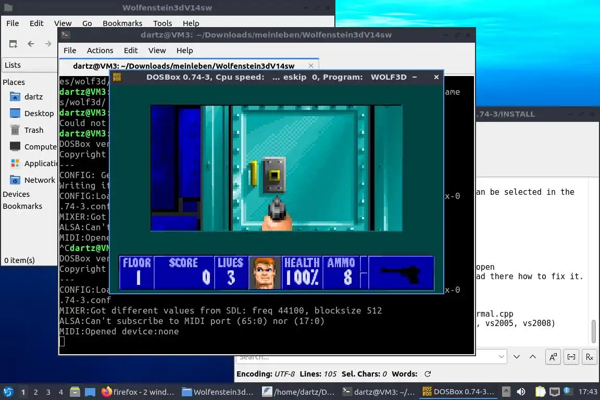The width and height of the screenshot is (600, 400).
Task: Open the terminal Actions menu
Action: [x=100, y=51]
